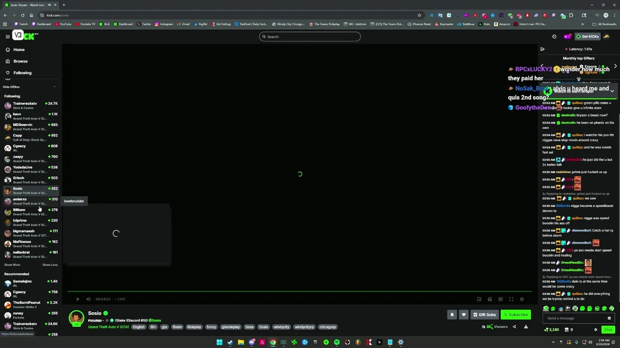Click the Gift Subs button
The width and height of the screenshot is (620, 348).
pos(484,315)
